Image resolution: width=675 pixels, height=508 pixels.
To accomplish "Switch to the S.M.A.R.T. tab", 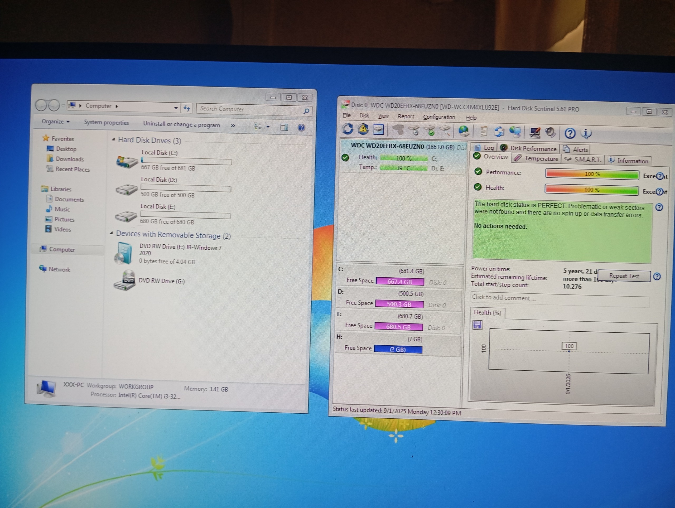I will coord(582,159).
